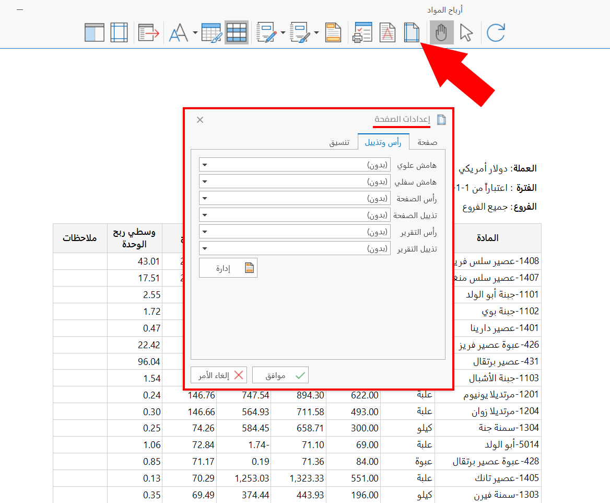This screenshot has width=610, height=503.
Task: Open the رأس التقرير dropdown
Action: coord(295,232)
